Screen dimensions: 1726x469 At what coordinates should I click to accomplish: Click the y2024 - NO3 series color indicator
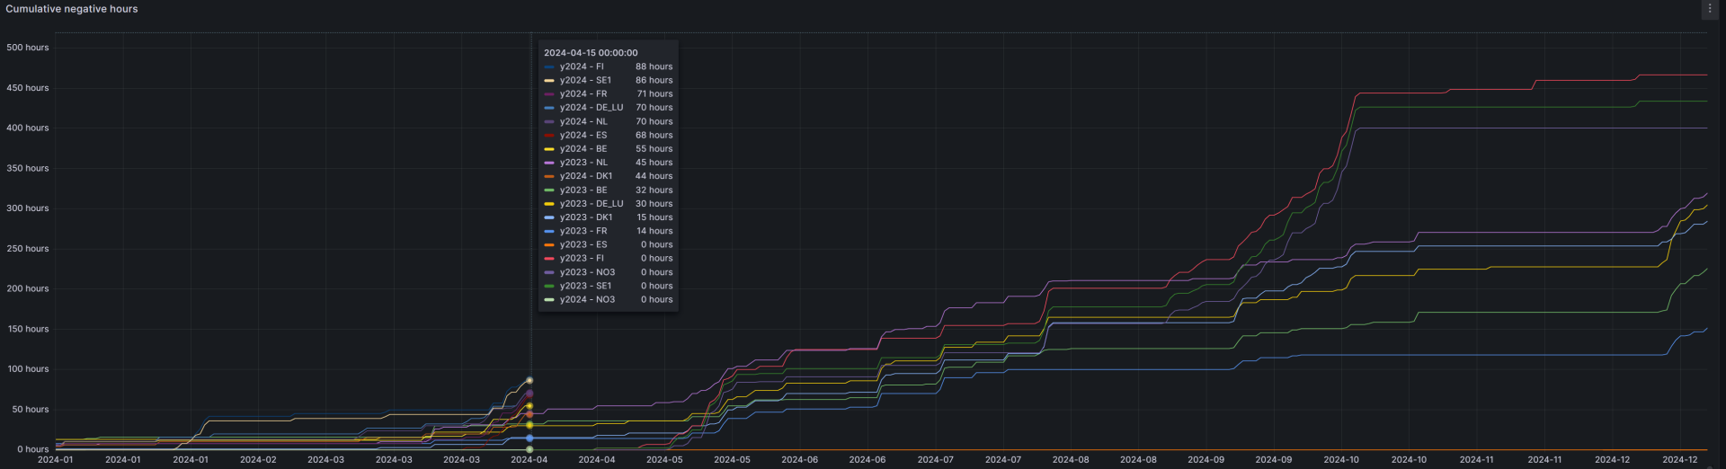[549, 300]
